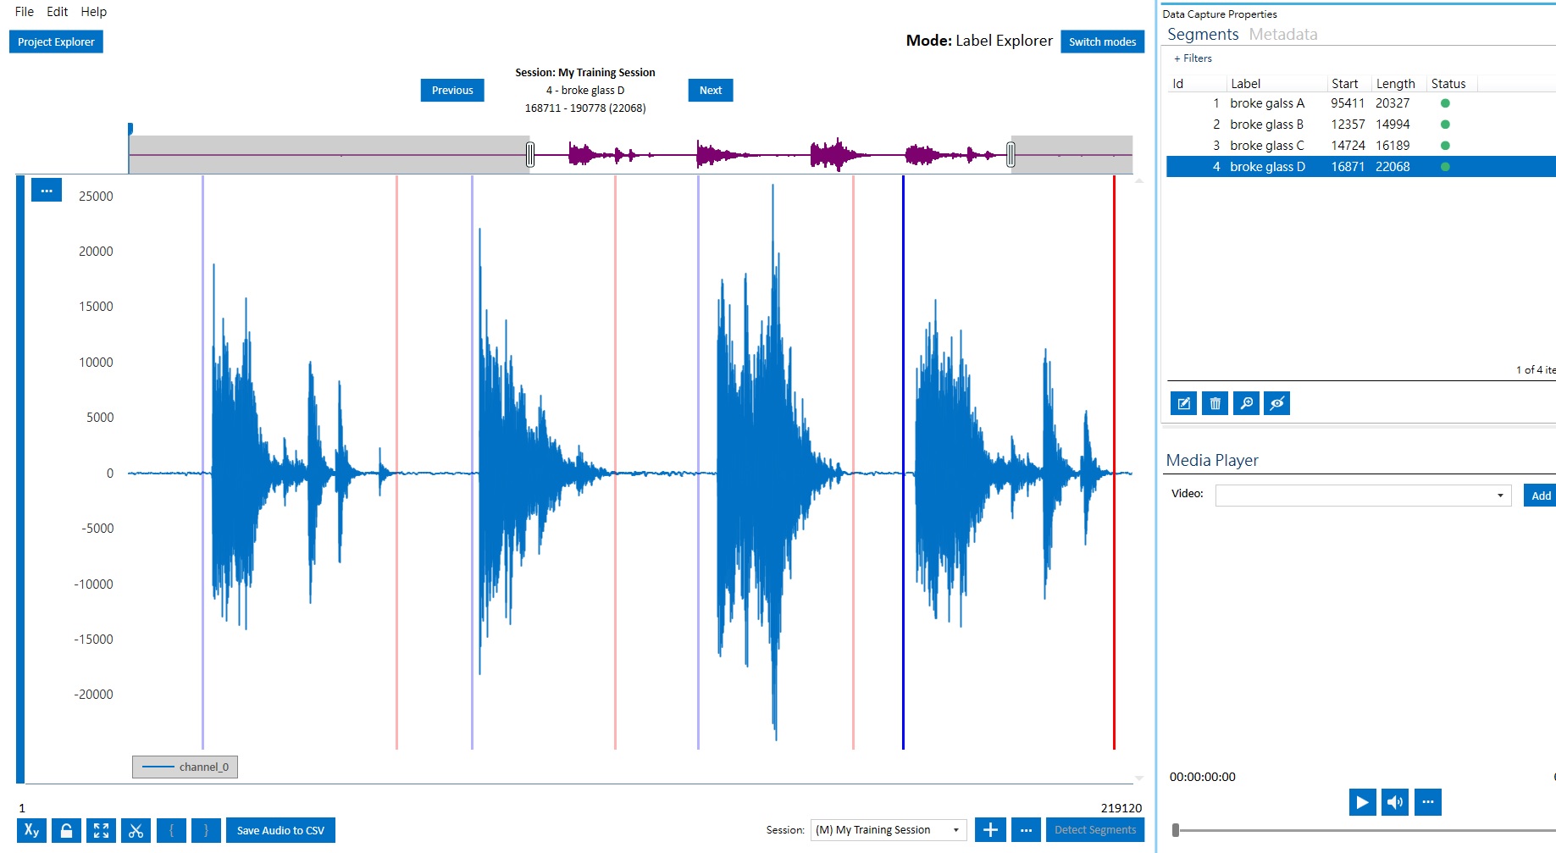This screenshot has width=1556, height=853.
Task: Select the scissors cut tool
Action: click(x=136, y=830)
